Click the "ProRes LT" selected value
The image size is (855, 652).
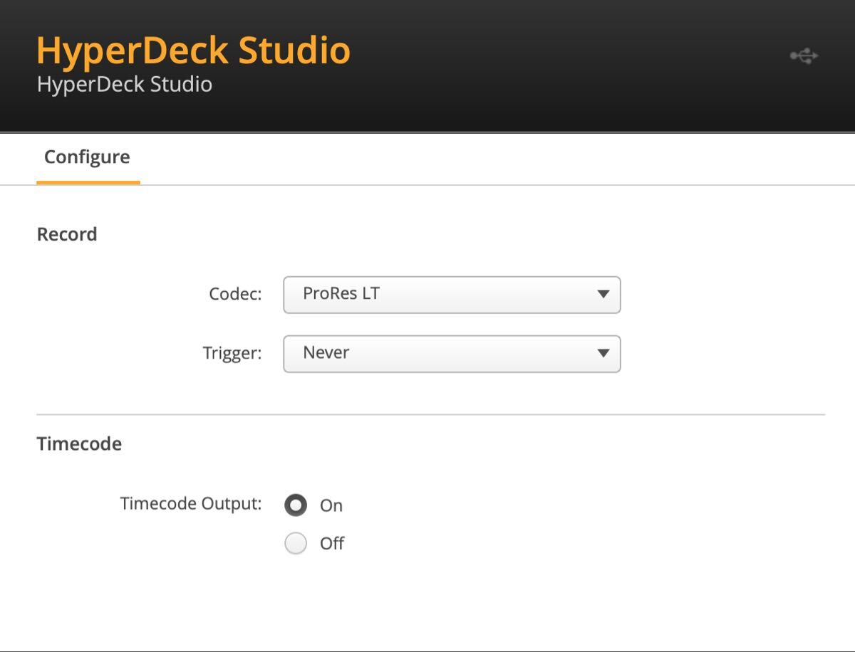[x=341, y=293]
